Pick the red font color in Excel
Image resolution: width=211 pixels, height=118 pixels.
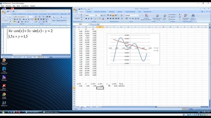point(103,19)
